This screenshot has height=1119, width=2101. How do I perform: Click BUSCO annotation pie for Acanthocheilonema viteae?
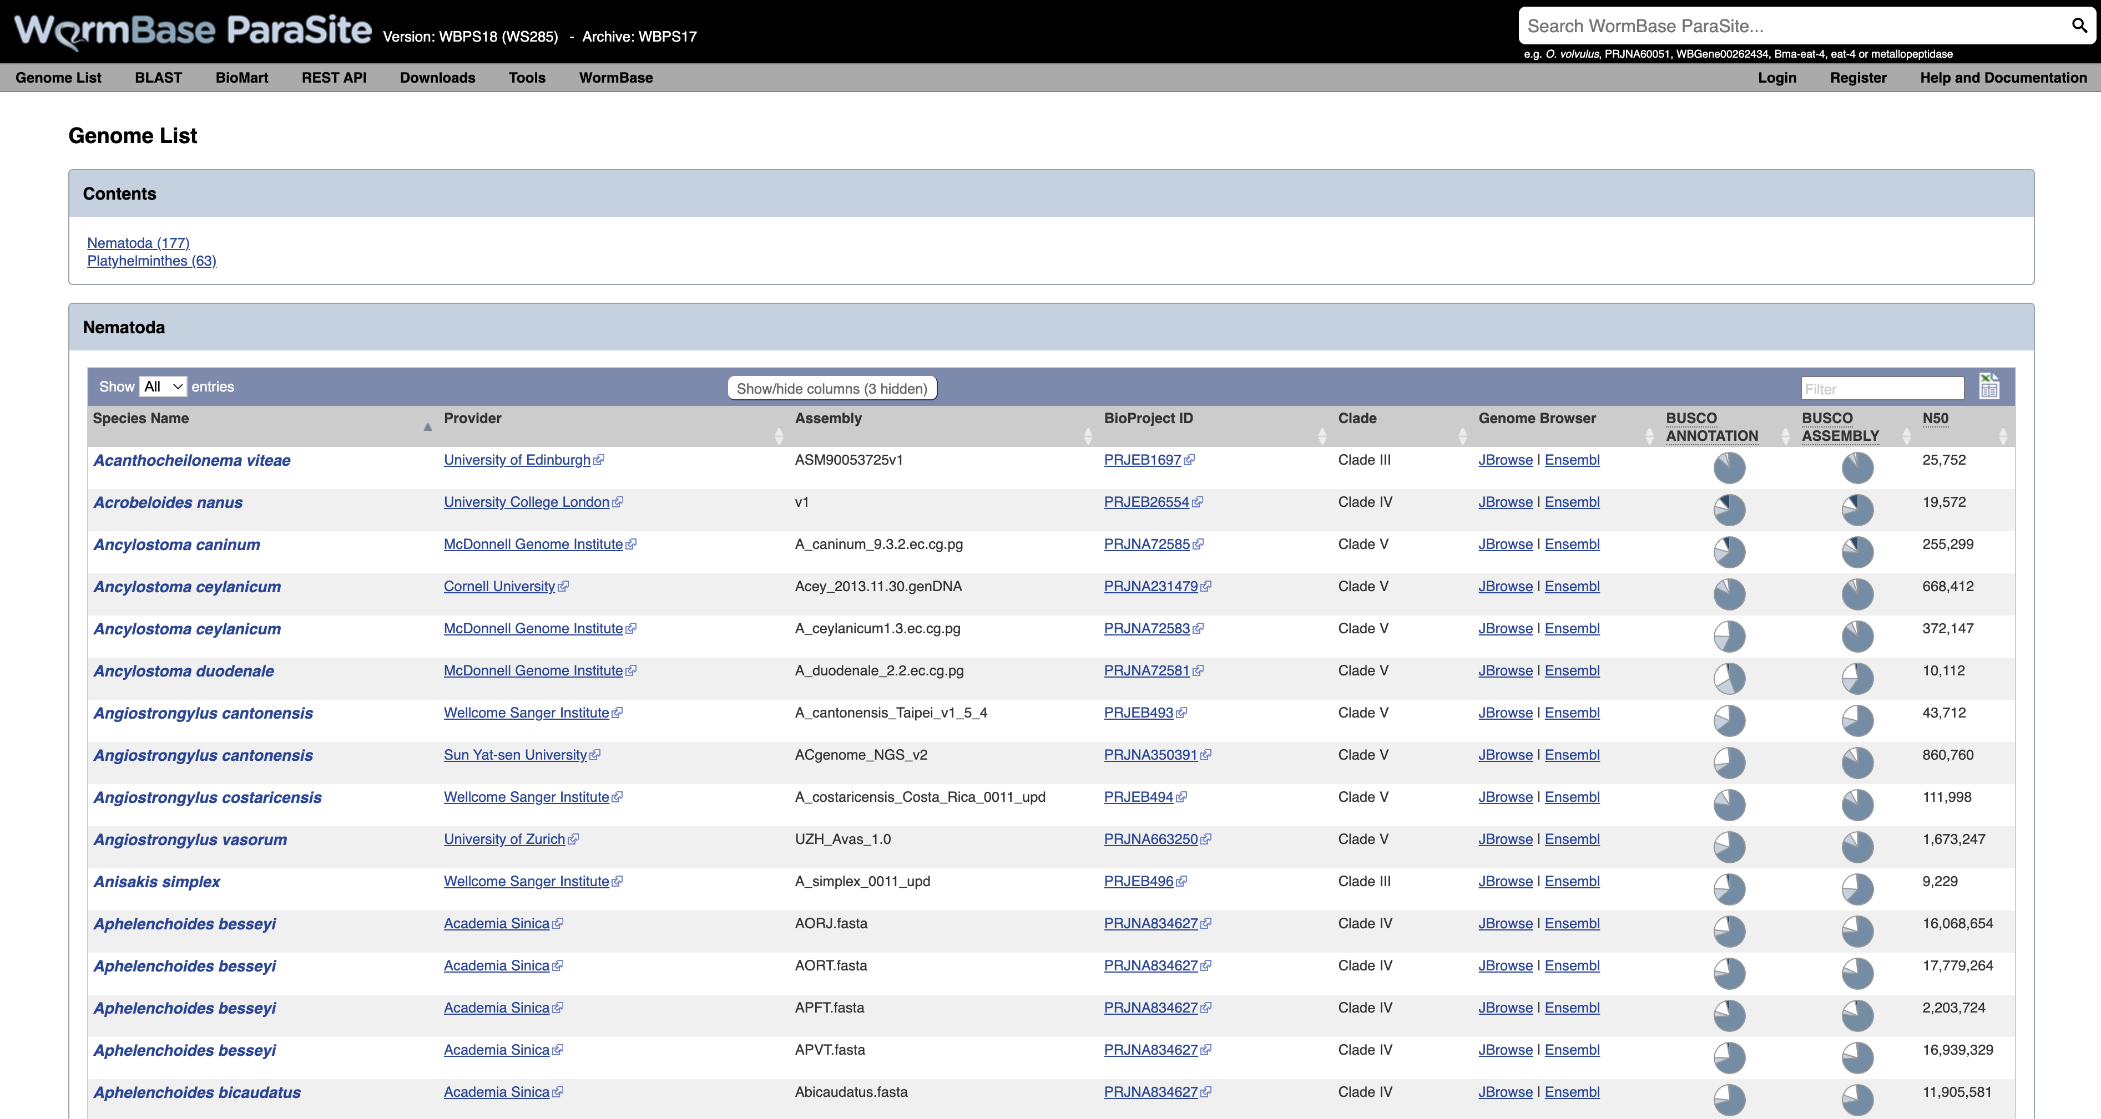(x=1729, y=468)
